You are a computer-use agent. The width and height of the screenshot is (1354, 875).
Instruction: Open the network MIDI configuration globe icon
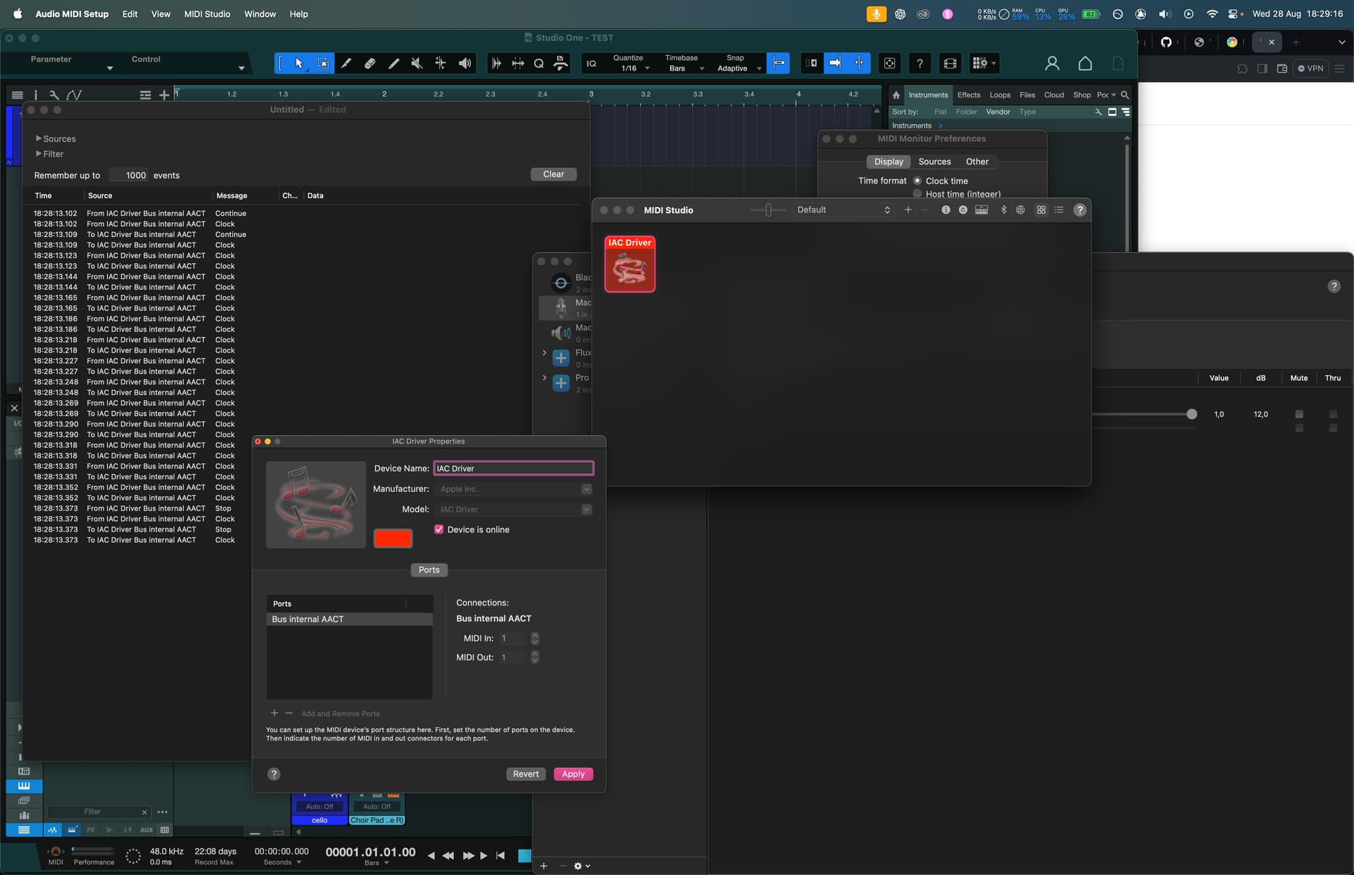(1020, 210)
